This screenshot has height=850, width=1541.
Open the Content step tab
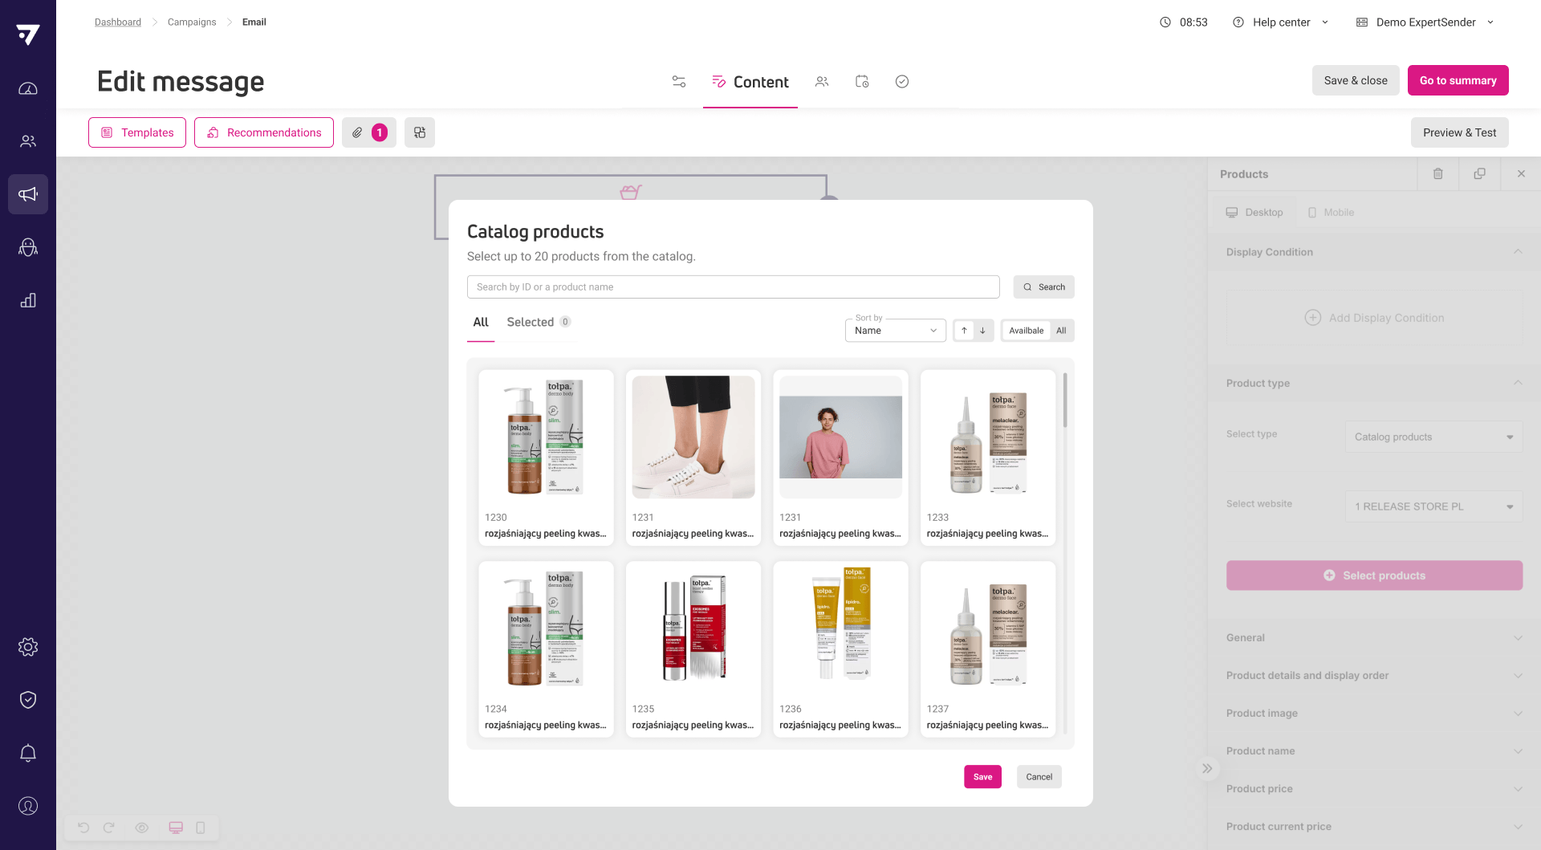point(750,82)
